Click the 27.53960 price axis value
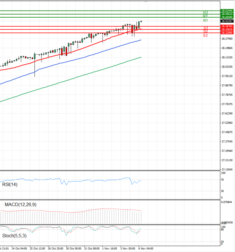The image size is (235, 252). tap(227, 123)
